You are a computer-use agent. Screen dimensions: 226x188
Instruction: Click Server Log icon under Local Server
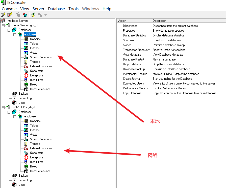(14, 98)
